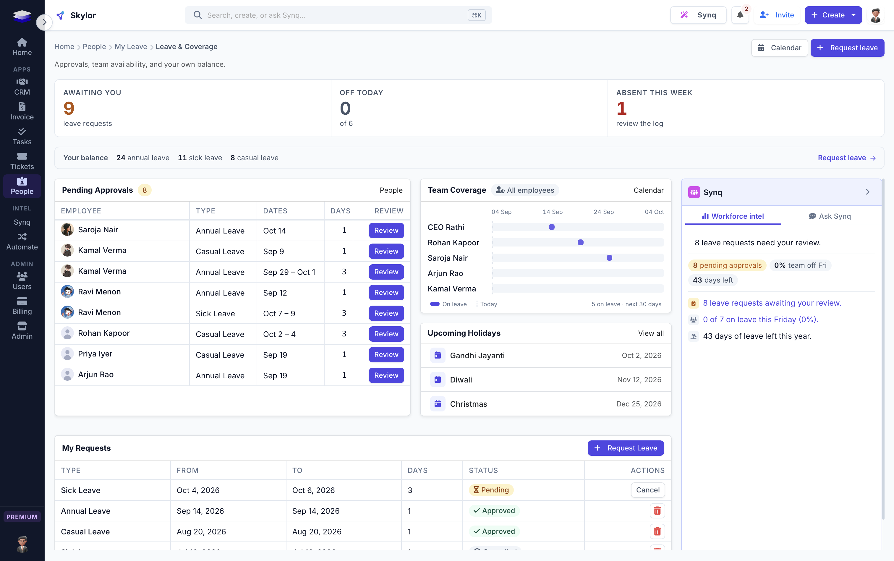Viewport: 894px width, 561px height.
Task: Review Rohan Kapoor's Casual Leave request
Action: tap(386, 334)
